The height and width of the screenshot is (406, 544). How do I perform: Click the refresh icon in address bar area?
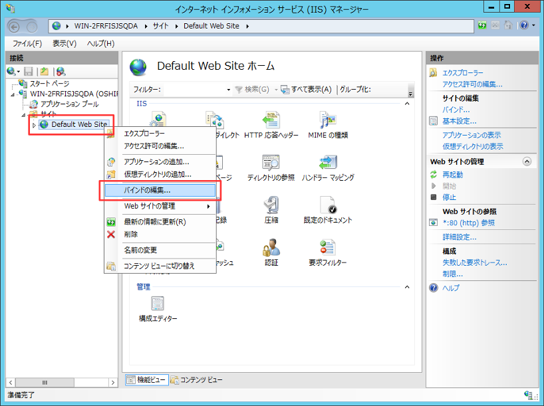pos(482,25)
